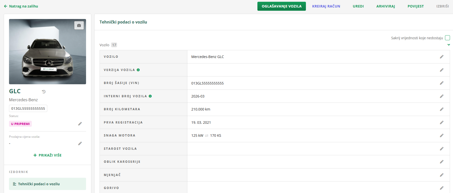Click the info icon beside Verzija vozila

[138, 70]
